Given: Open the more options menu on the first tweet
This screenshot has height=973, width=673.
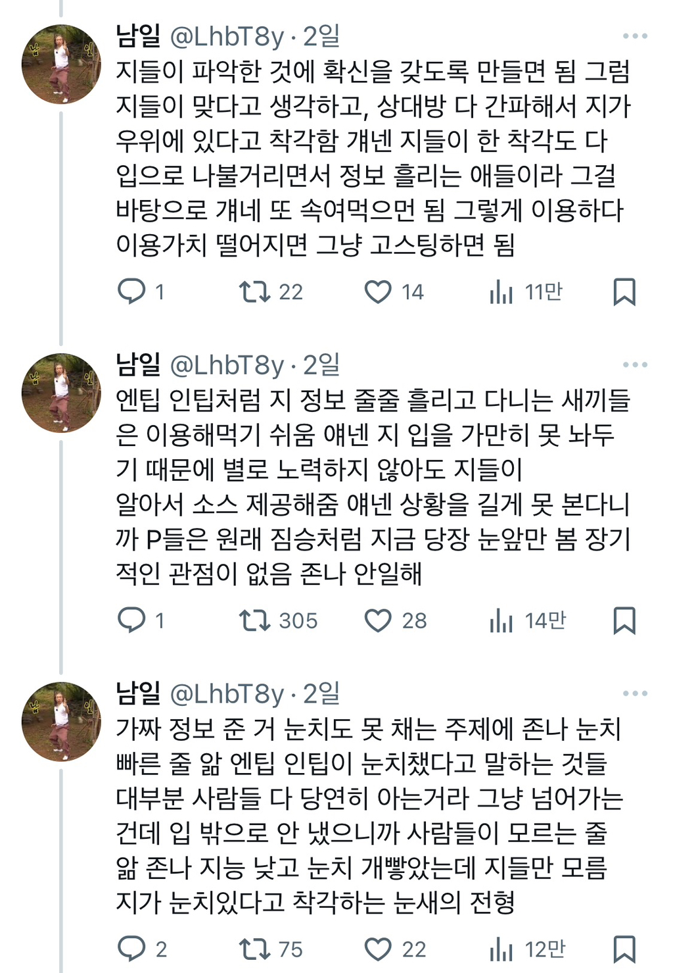Looking at the screenshot, I should [634, 35].
